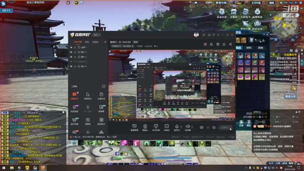Open skin wardrobe icon in title bar
The height and width of the screenshot is (171, 304).
[214, 35]
